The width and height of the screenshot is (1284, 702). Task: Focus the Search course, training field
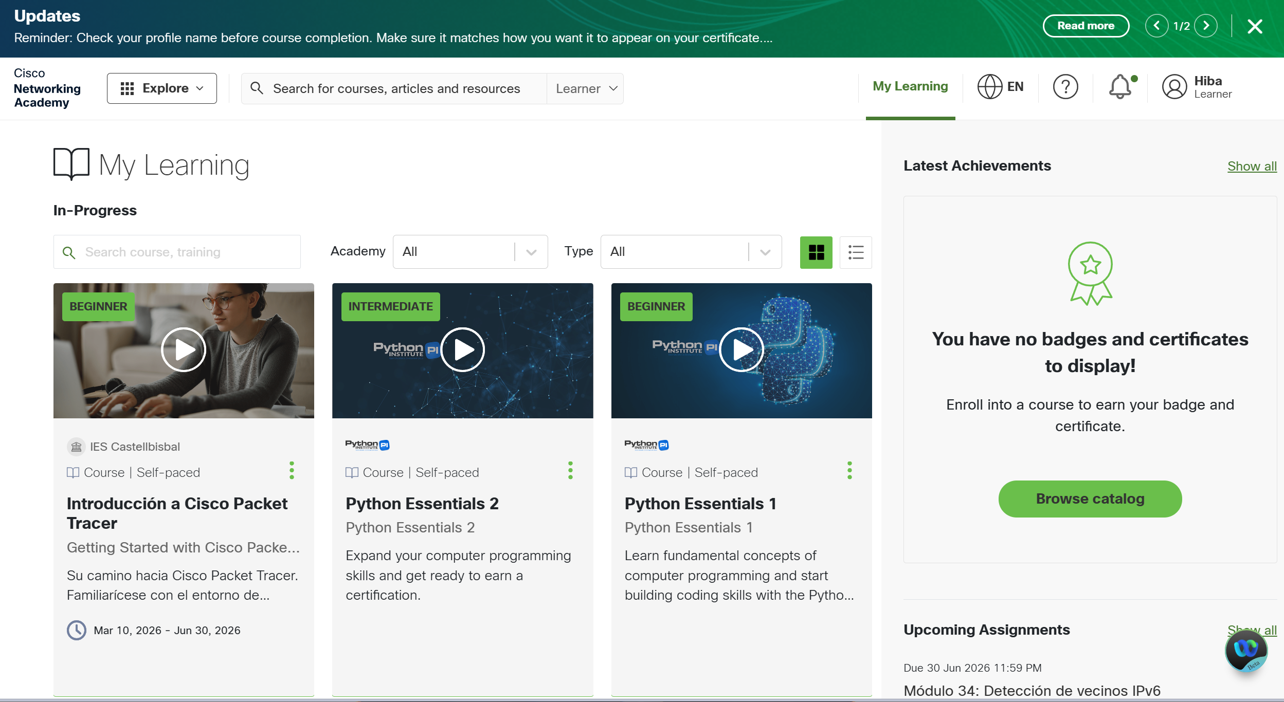click(177, 252)
